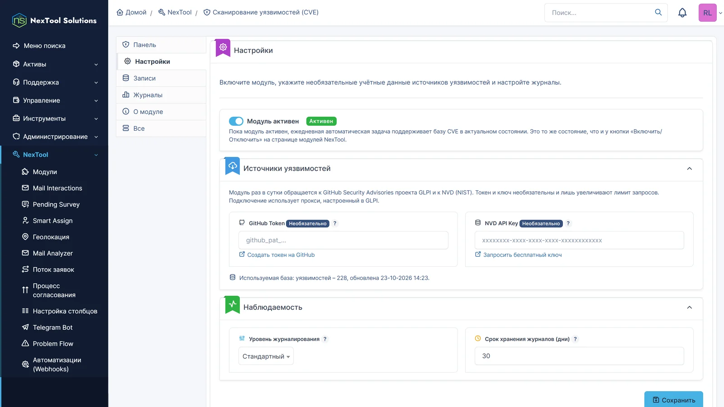Expand the Поддержка sidebar menu
This screenshot has height=407, width=724.
coord(54,82)
